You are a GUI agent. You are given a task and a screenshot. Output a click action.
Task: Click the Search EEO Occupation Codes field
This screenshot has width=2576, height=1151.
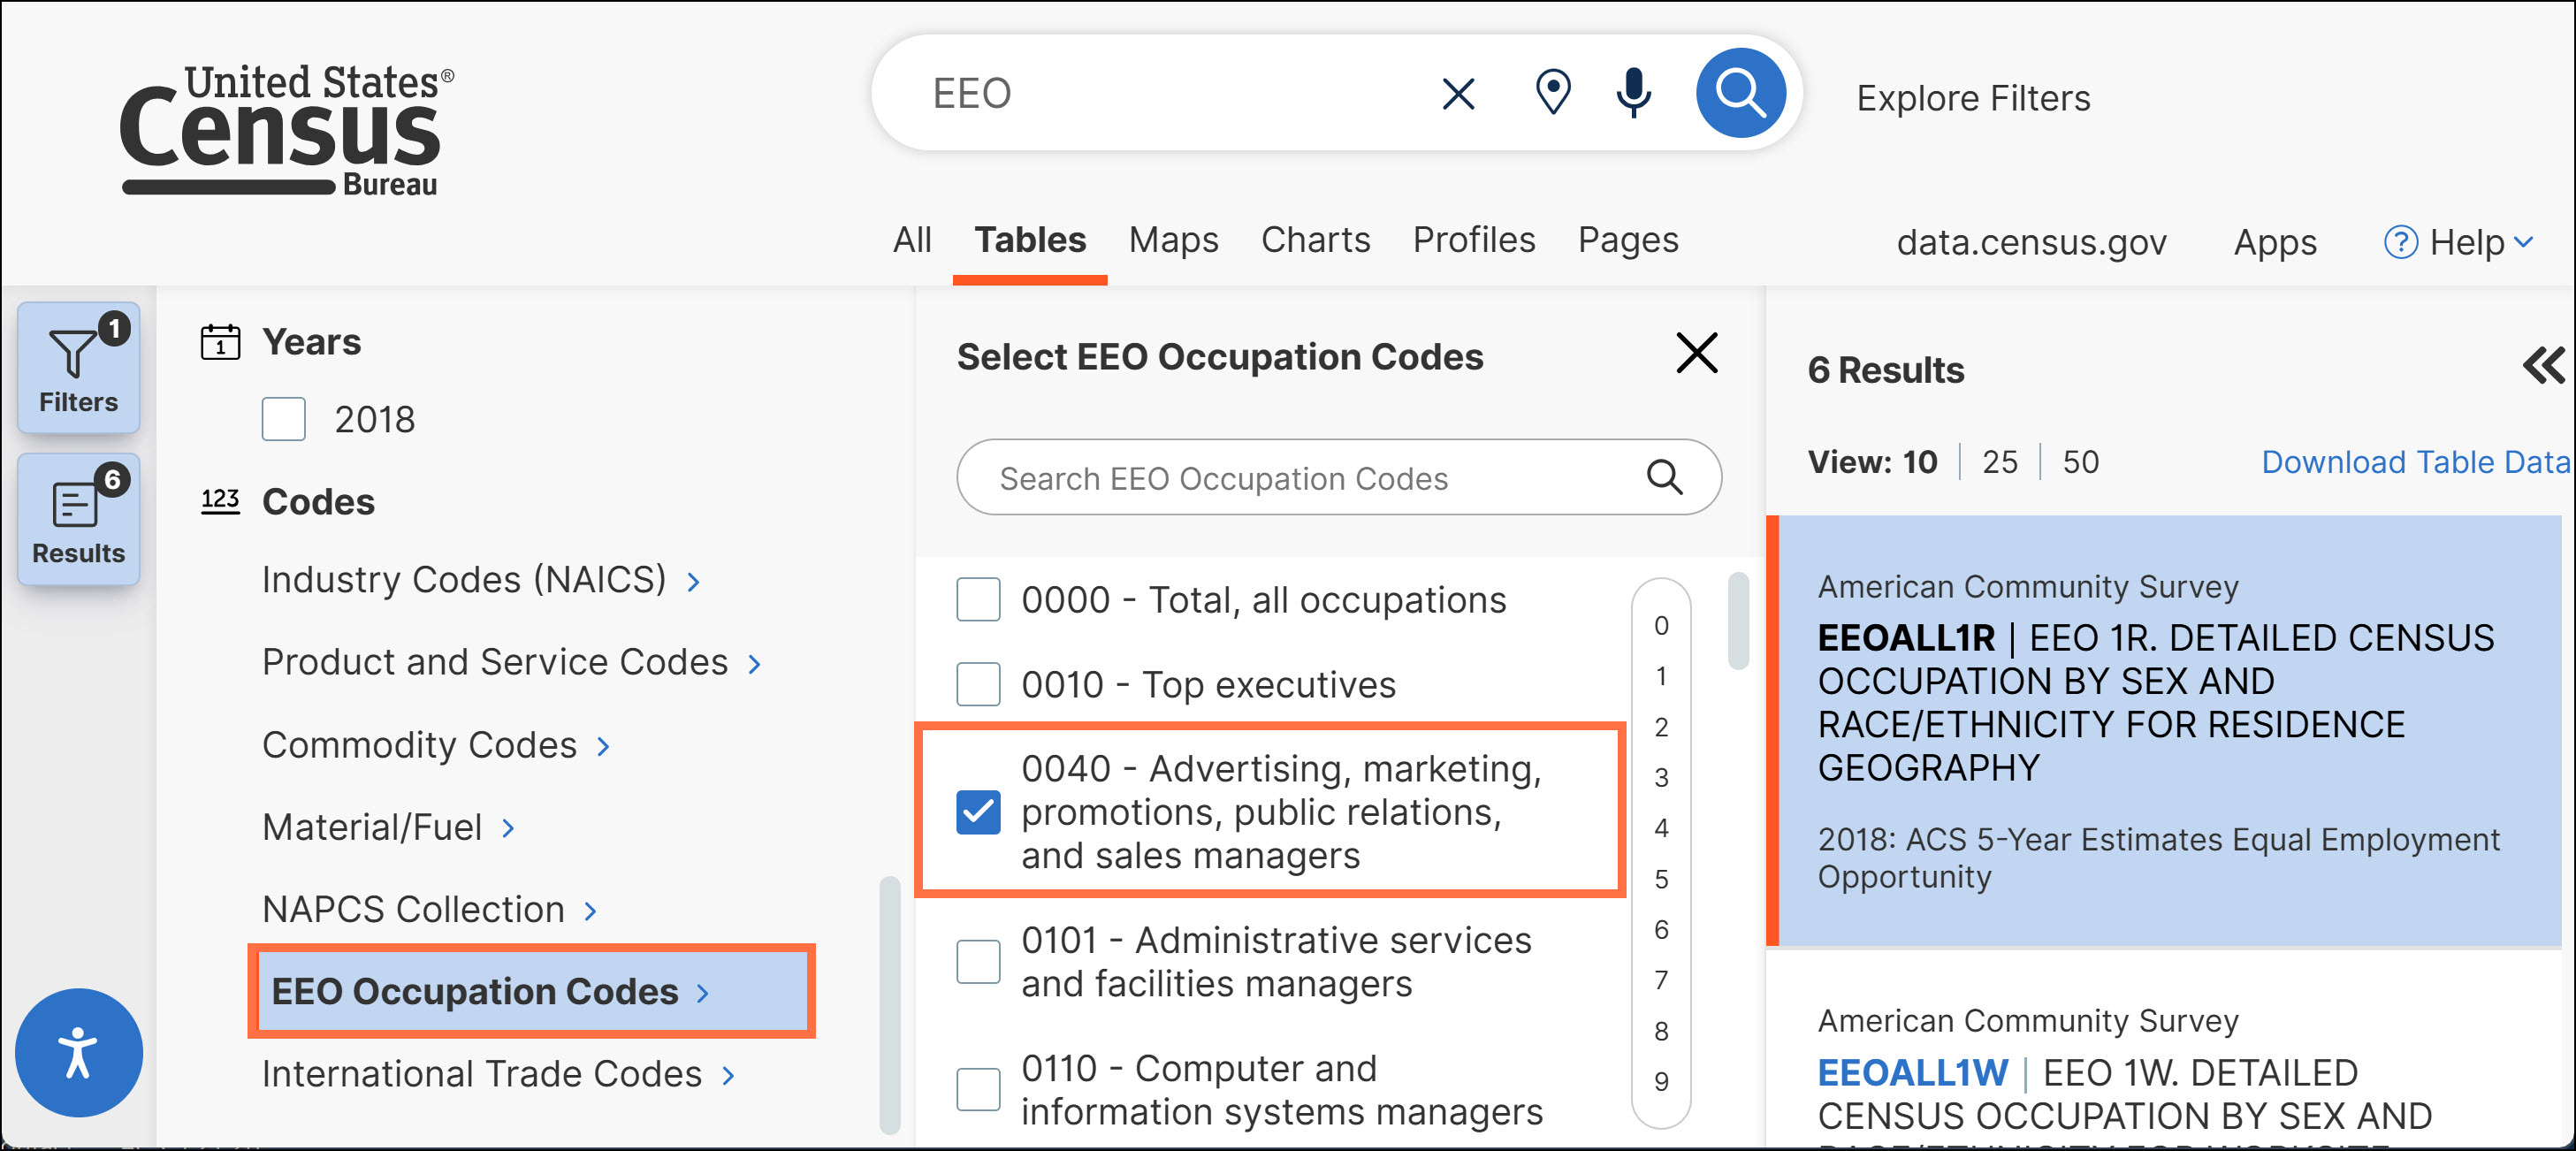point(1300,478)
